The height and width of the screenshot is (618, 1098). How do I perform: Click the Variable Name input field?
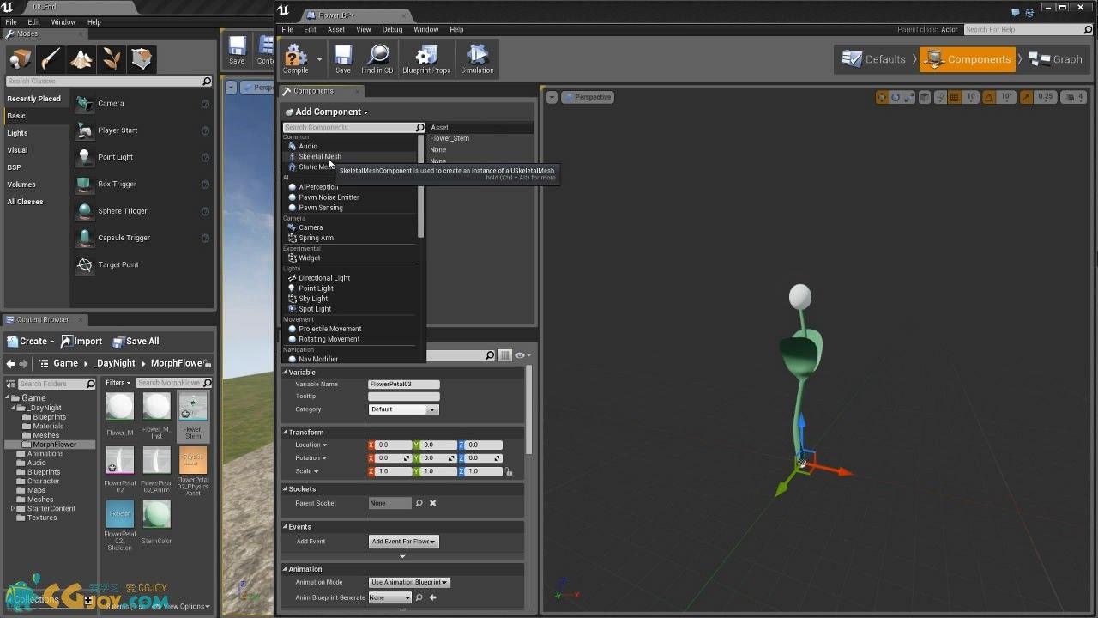[x=403, y=385]
